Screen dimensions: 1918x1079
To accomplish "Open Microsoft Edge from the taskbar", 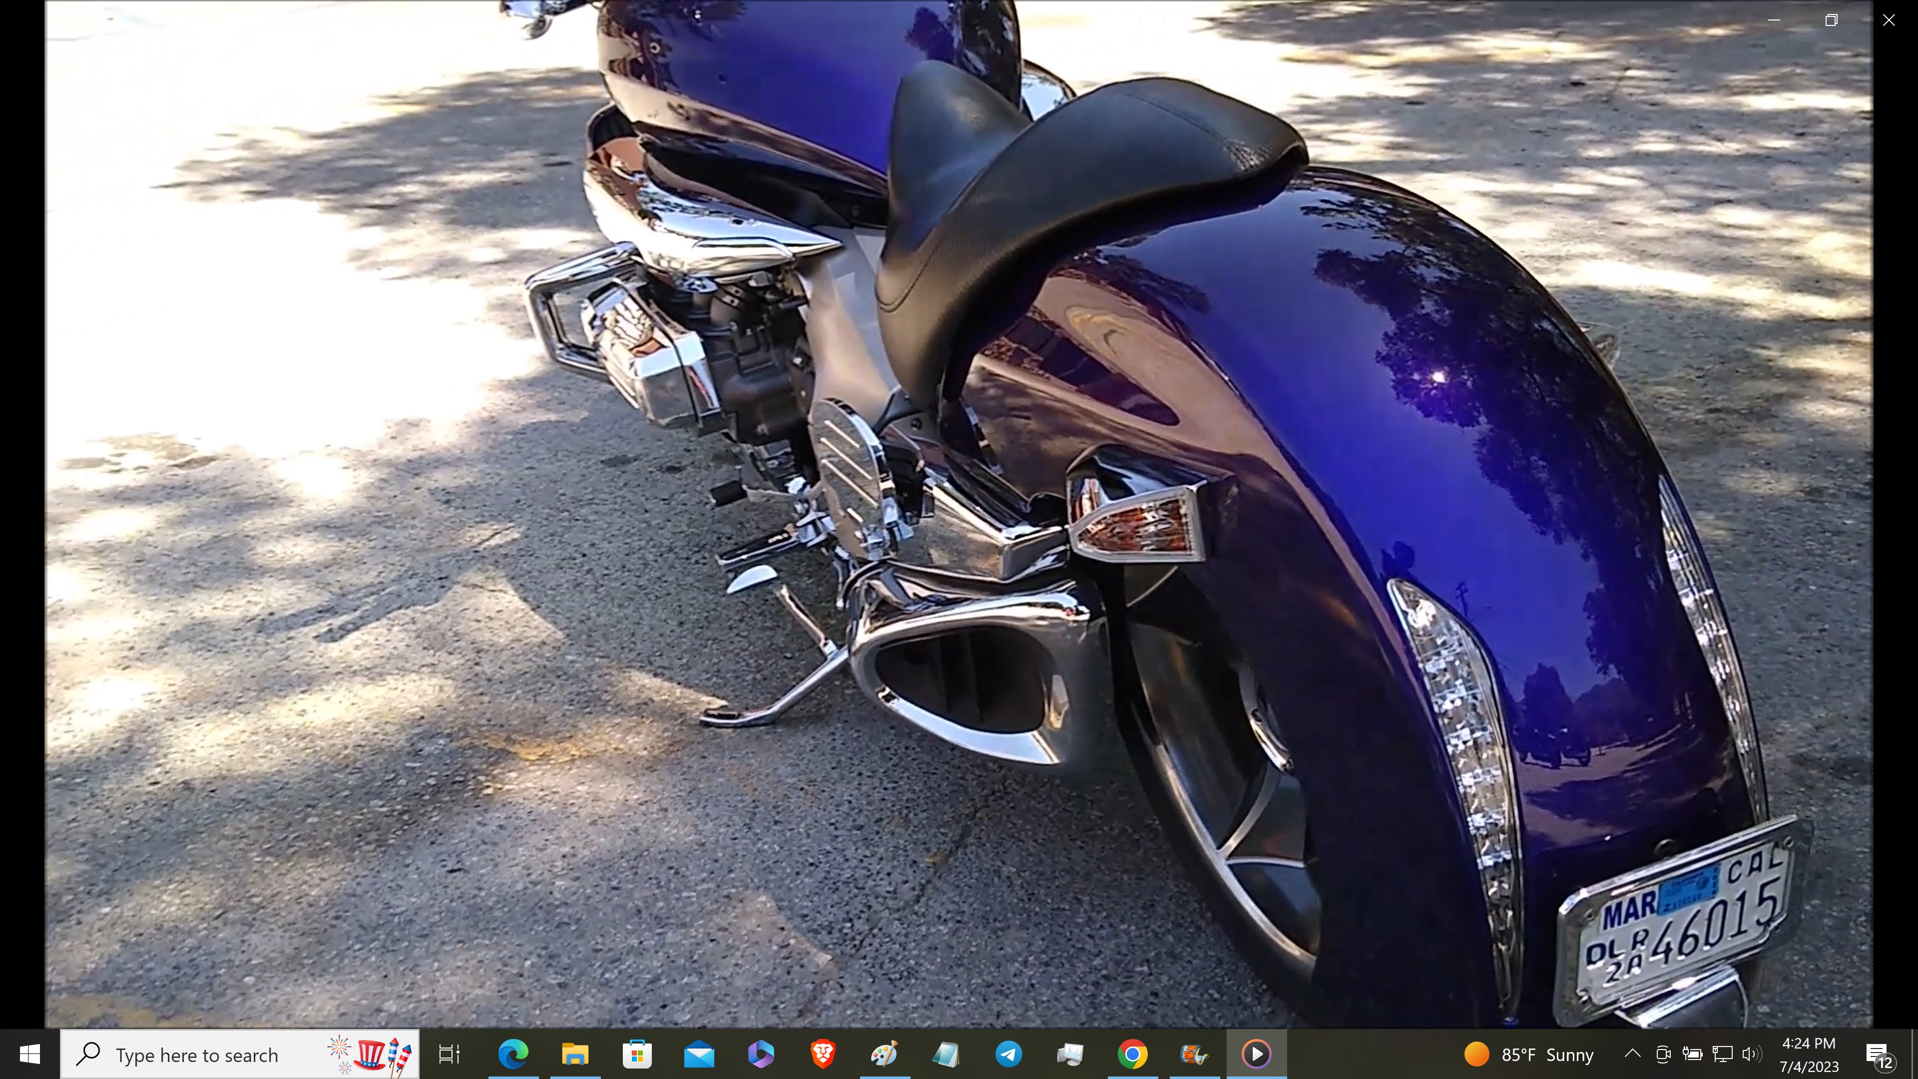I will (513, 1055).
